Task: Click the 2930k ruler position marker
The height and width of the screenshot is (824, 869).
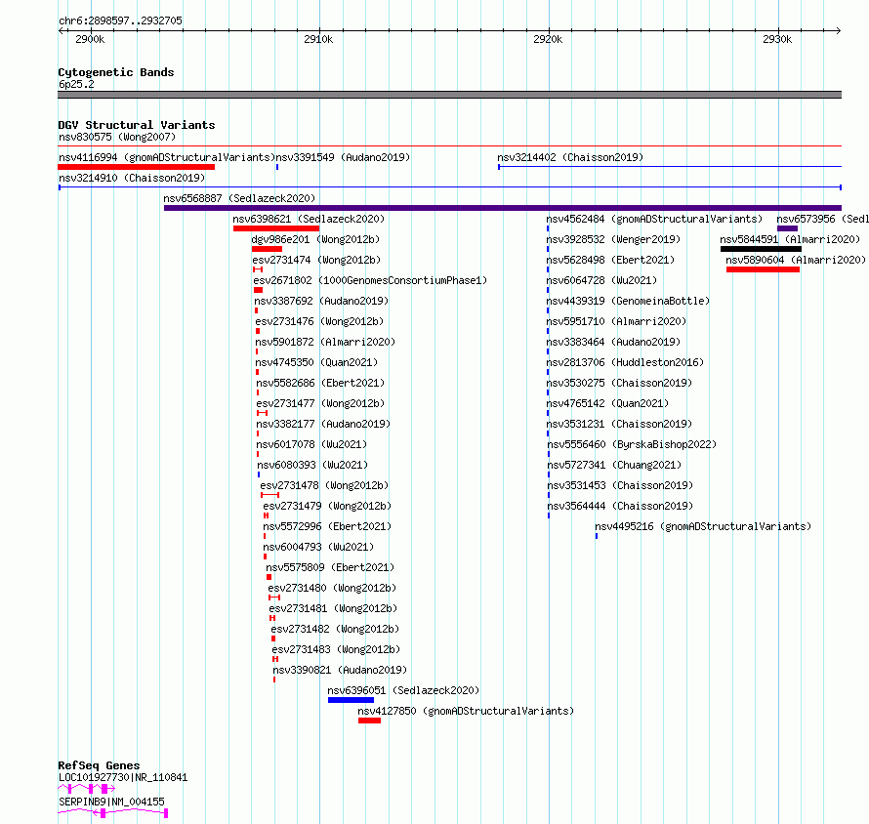Action: click(x=777, y=39)
